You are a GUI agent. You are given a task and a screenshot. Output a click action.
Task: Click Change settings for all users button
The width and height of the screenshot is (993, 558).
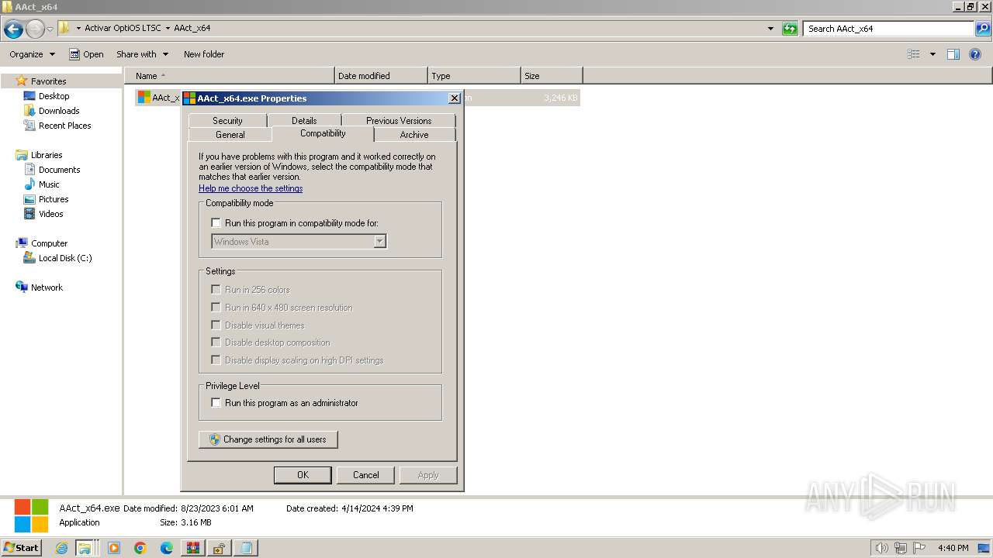pos(268,439)
